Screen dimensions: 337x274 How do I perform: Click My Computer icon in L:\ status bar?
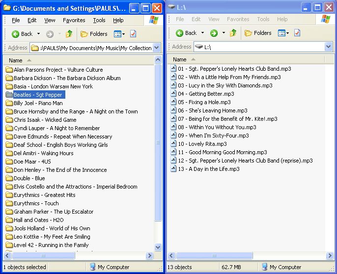265,267
